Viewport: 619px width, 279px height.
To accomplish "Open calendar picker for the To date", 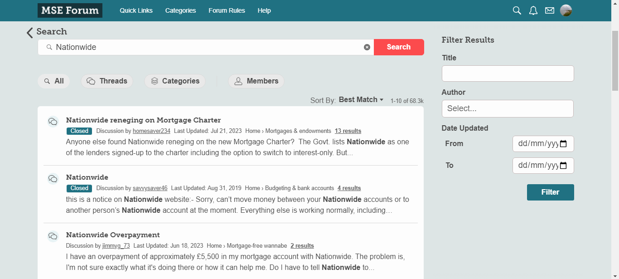I will 563,166.
